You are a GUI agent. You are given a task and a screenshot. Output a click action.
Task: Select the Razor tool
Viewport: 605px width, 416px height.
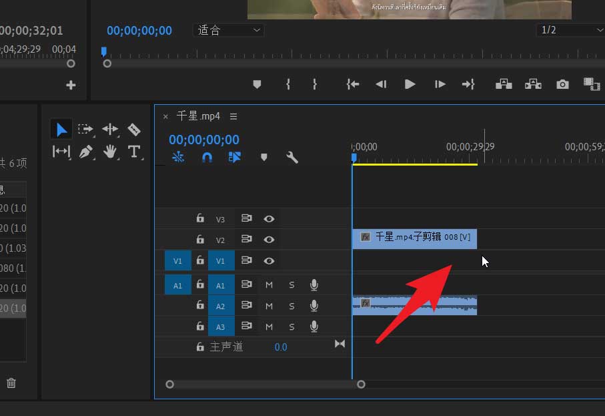(134, 129)
